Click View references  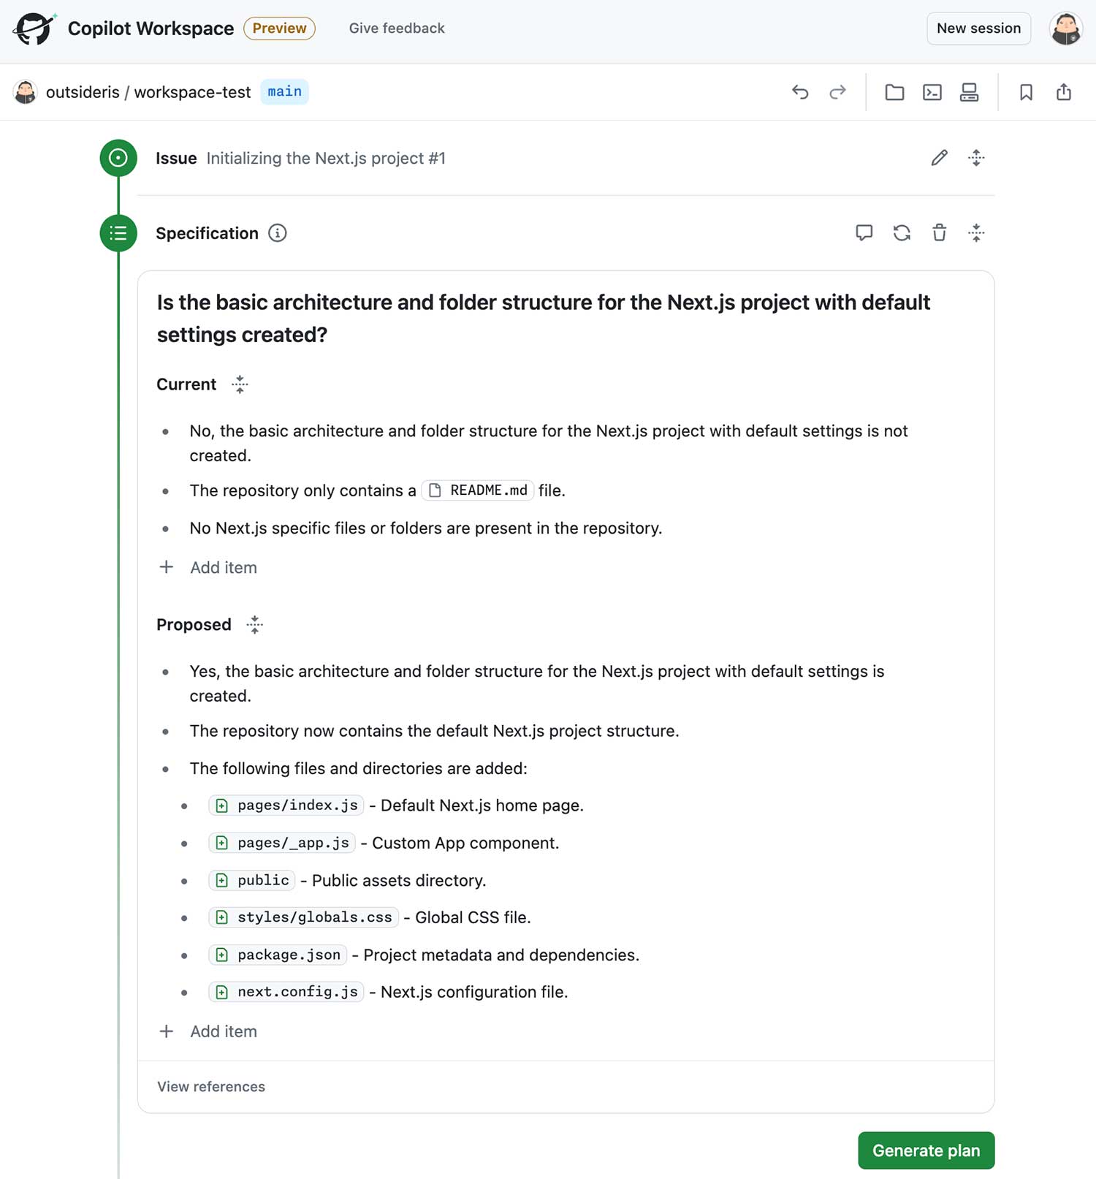(x=211, y=1087)
